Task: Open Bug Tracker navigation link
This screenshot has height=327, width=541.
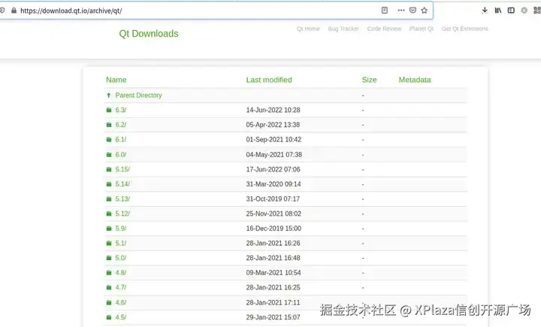Action: pos(343,29)
